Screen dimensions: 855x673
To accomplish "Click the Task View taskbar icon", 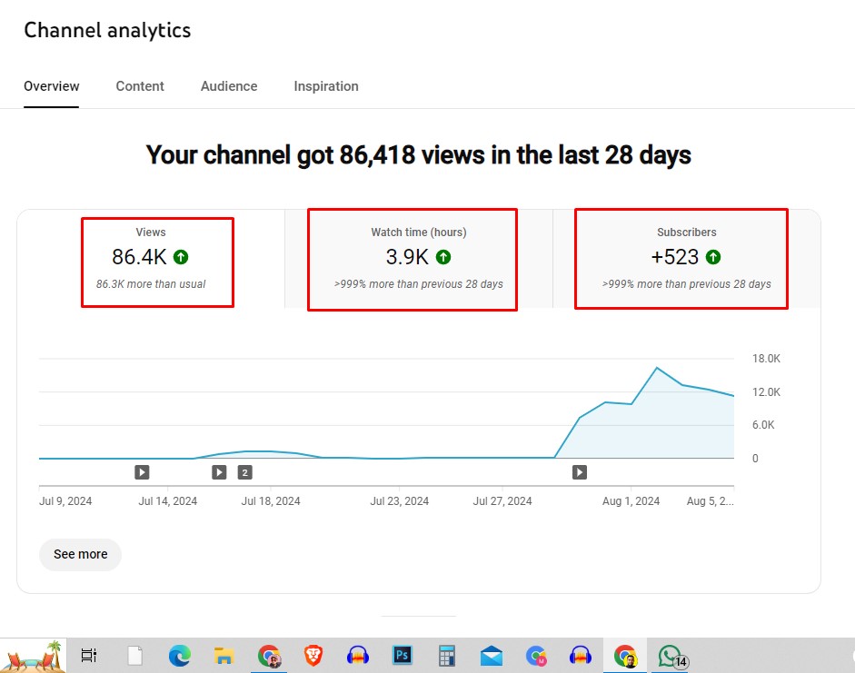I will click(x=89, y=656).
